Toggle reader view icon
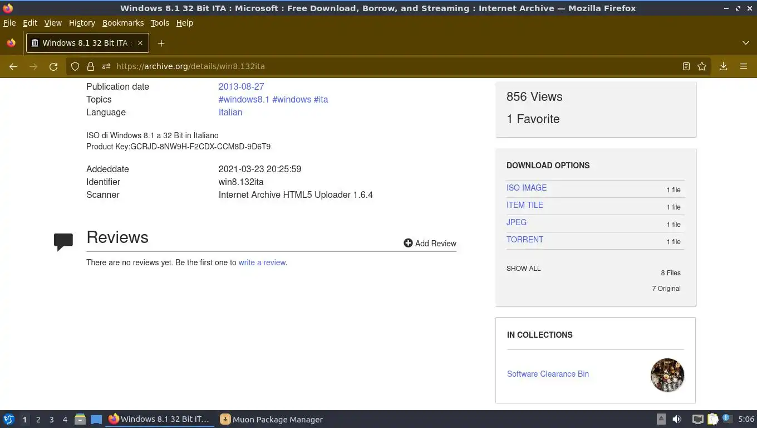This screenshot has height=428, width=757. [x=686, y=66]
